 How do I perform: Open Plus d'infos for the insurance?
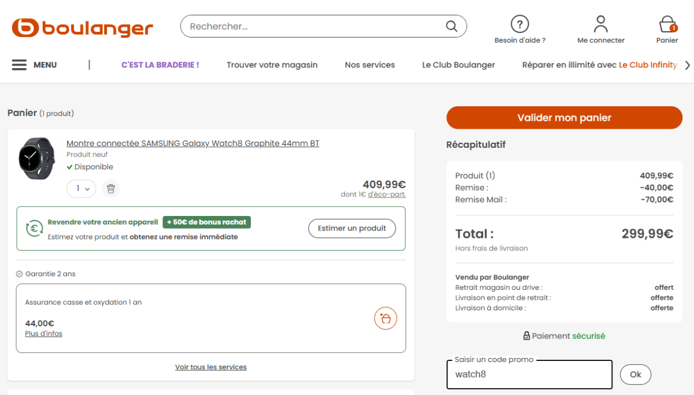point(43,334)
